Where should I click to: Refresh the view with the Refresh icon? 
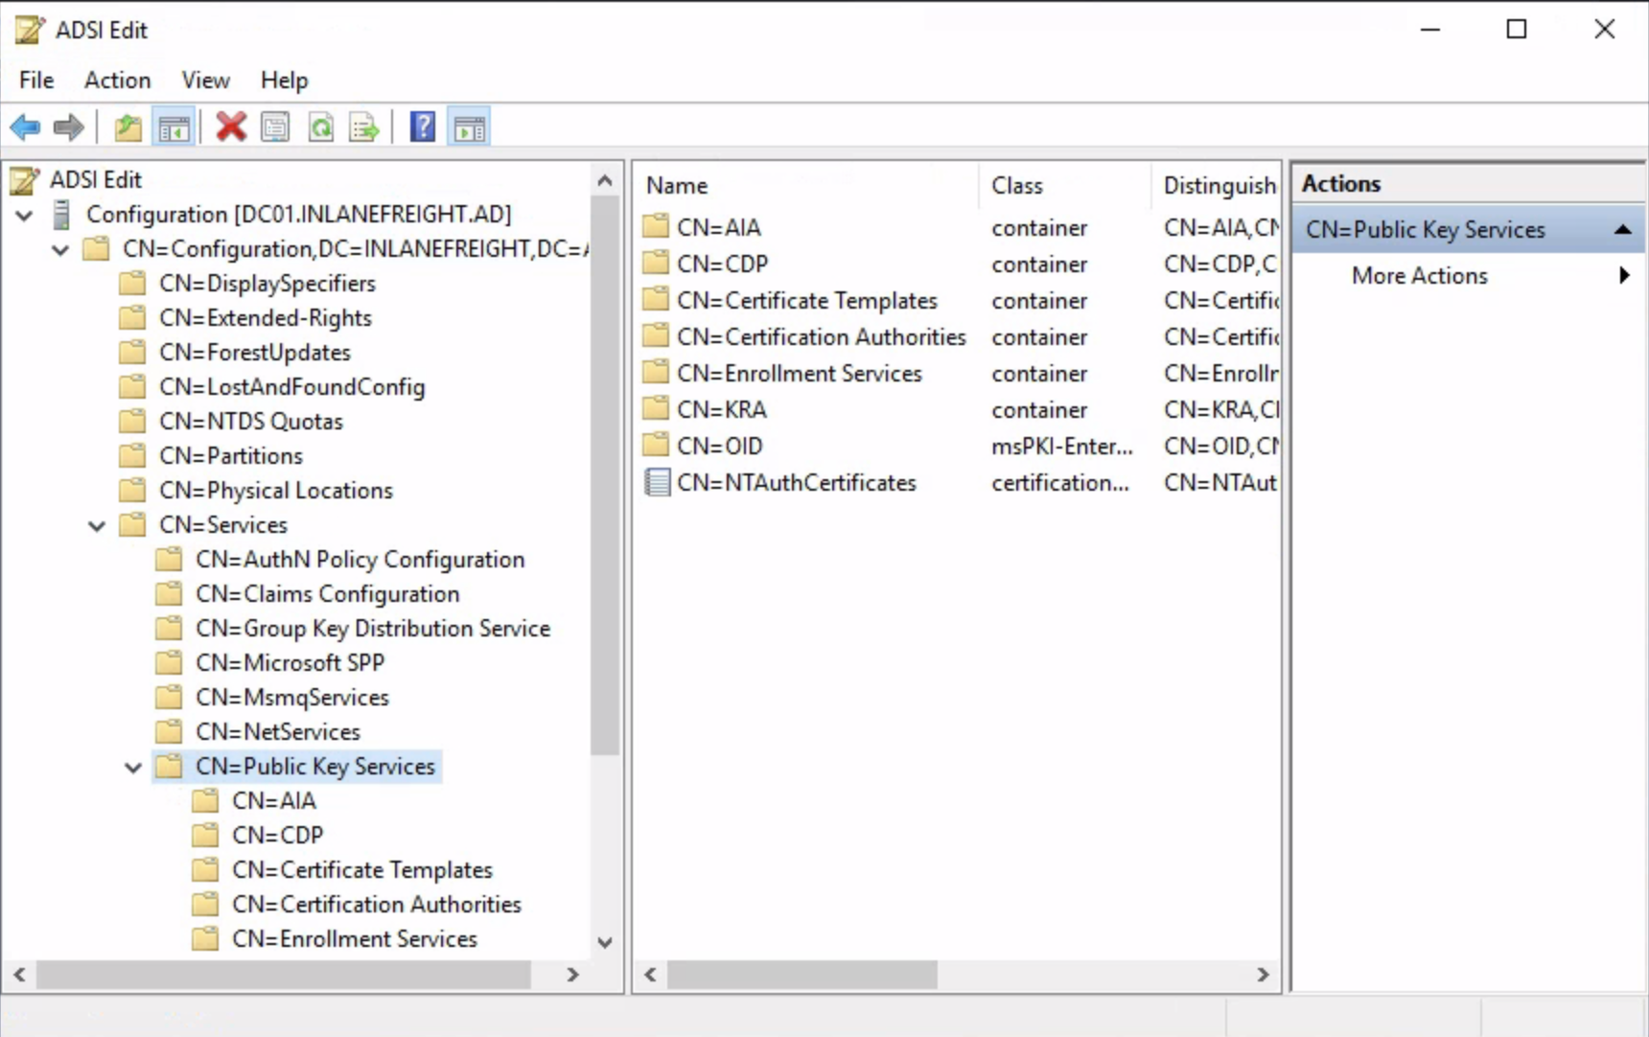pyautogui.click(x=321, y=127)
